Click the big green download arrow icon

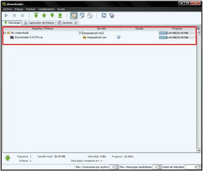click(8, 158)
